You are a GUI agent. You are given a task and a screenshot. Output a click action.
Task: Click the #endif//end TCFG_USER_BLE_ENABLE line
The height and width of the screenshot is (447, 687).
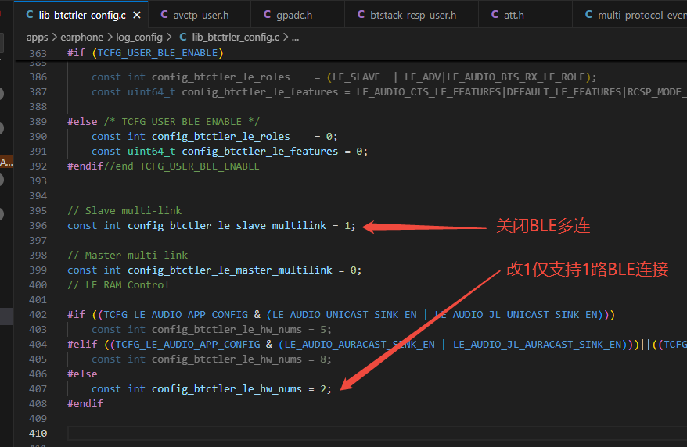164,166
